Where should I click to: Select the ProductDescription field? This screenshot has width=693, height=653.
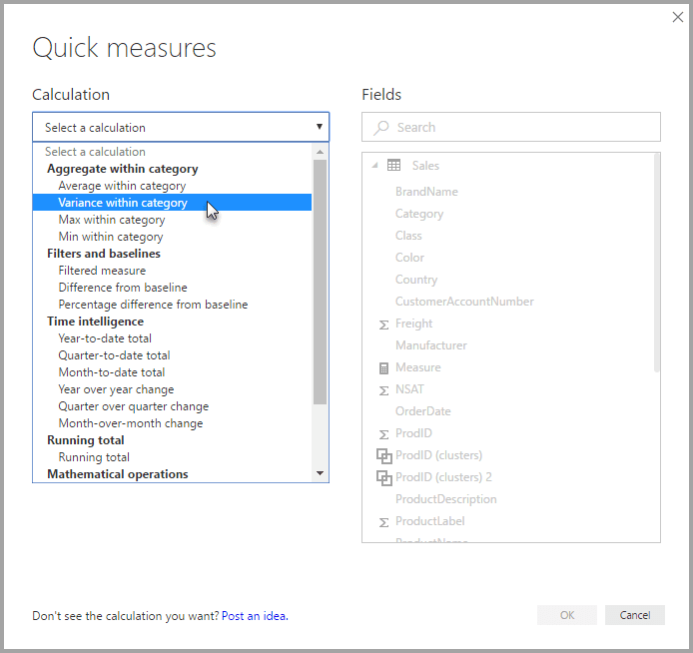pos(446,499)
